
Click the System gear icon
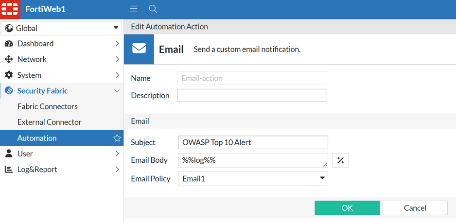click(x=9, y=75)
